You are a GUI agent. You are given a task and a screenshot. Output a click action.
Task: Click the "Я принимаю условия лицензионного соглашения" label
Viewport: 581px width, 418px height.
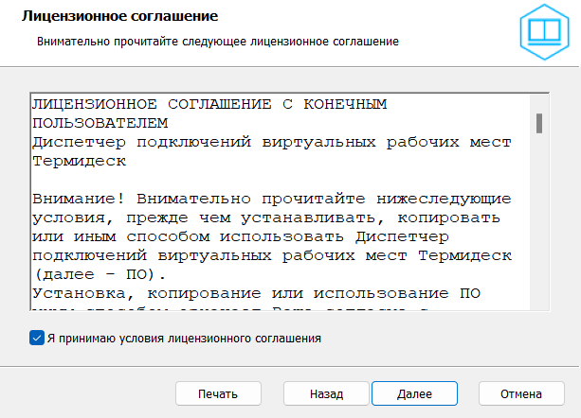(183, 337)
